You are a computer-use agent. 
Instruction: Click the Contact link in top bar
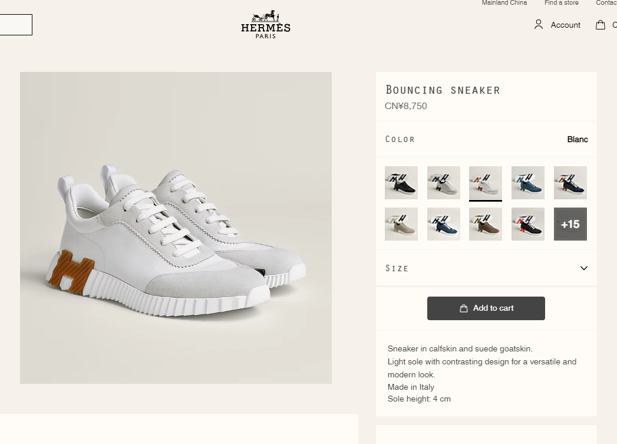(606, 3)
